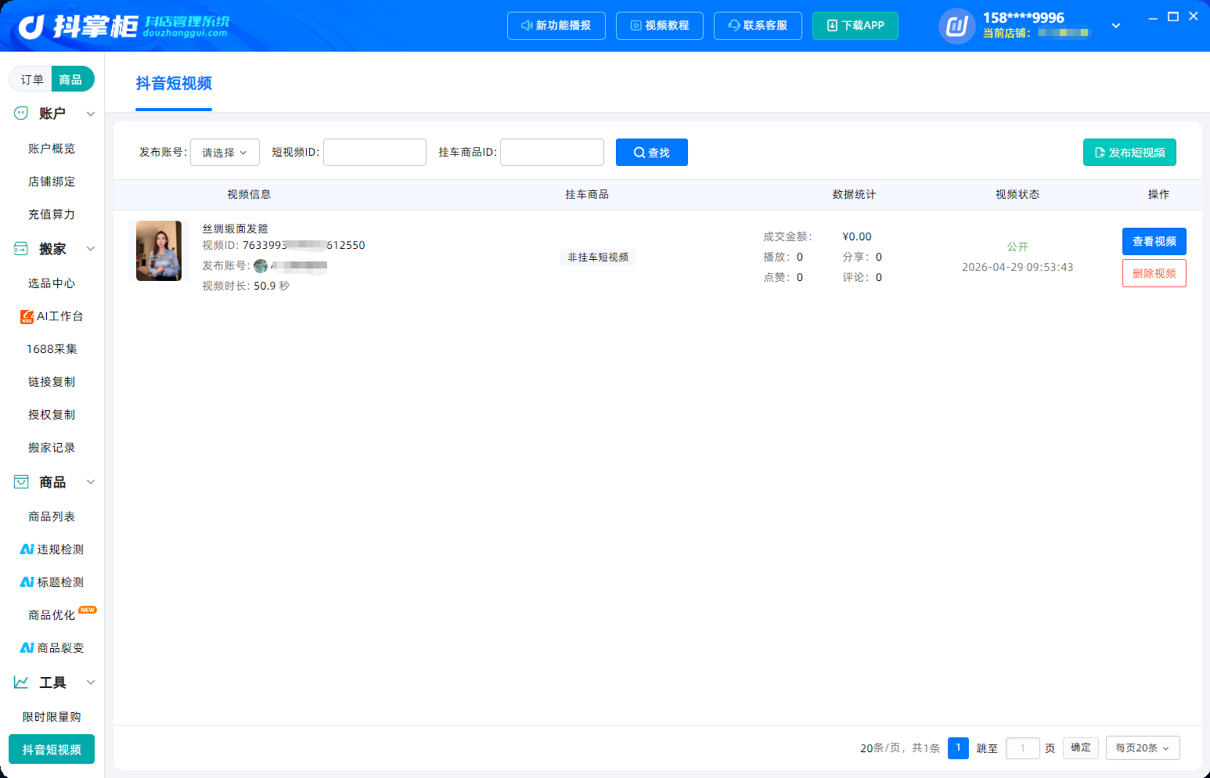Click the 丝绸缎面发箍 video thumbnail
The image size is (1210, 778).
coord(159,250)
